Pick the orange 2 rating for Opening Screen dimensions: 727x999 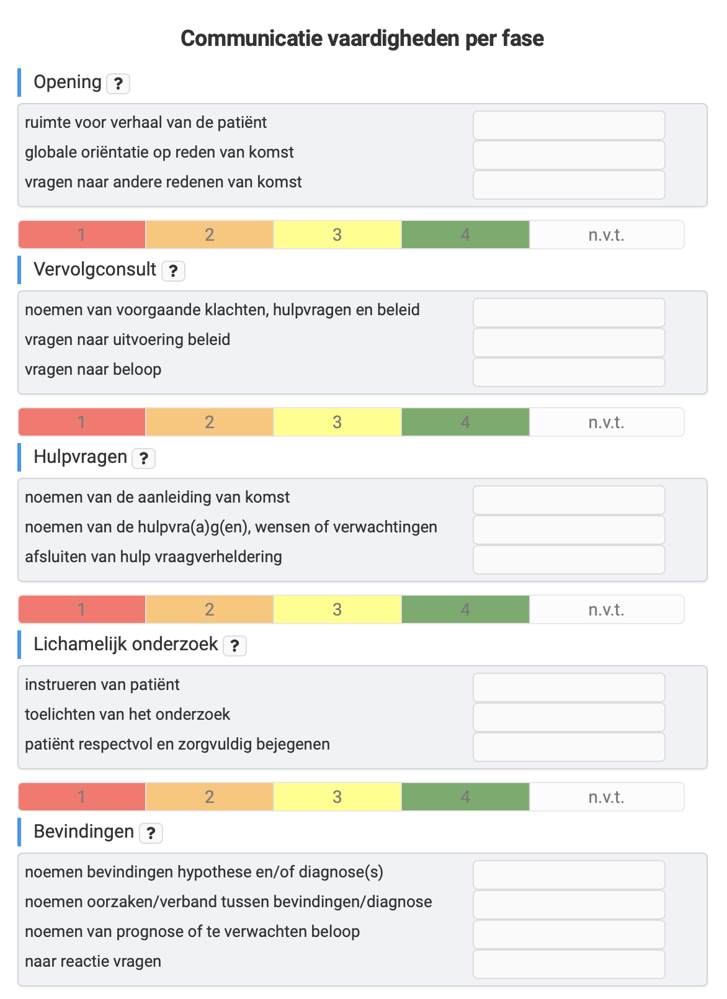(x=210, y=235)
